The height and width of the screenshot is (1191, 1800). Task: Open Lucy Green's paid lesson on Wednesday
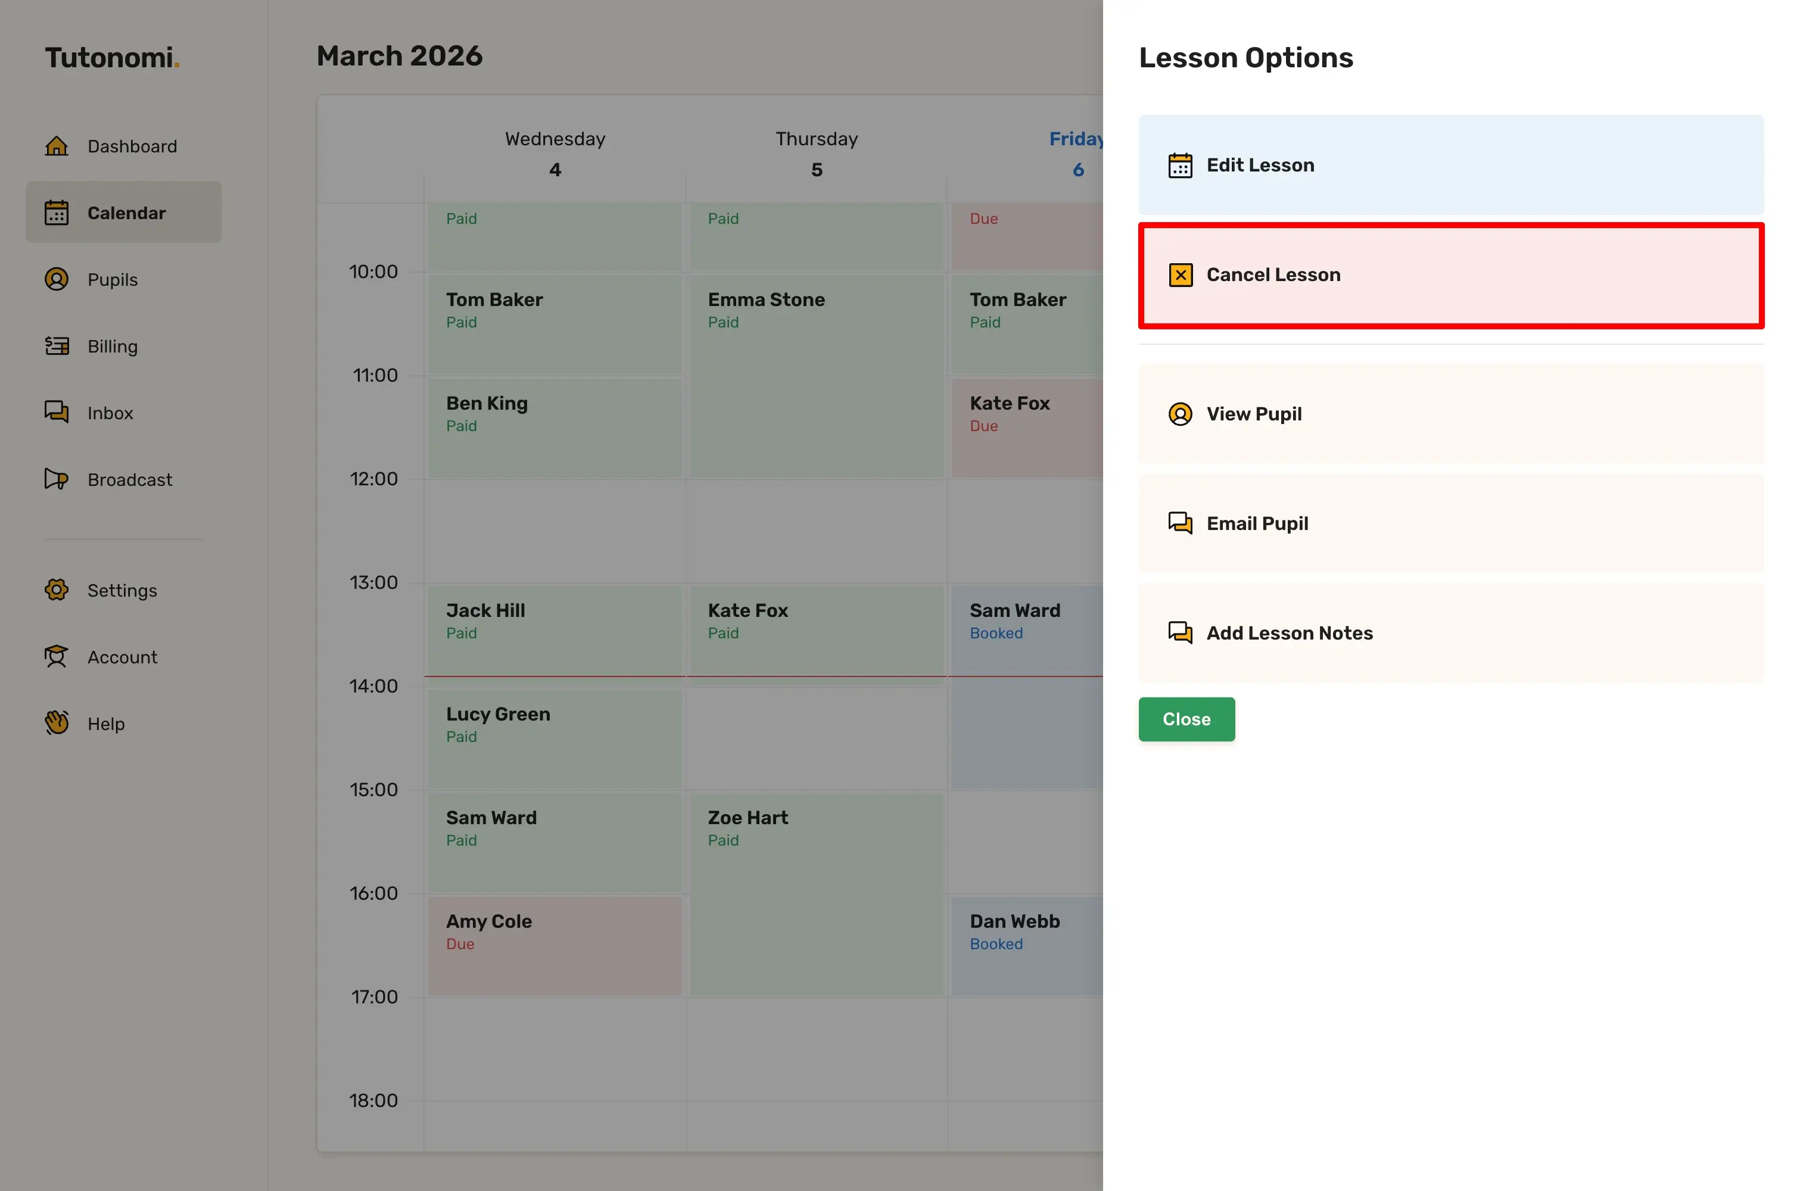click(x=555, y=738)
